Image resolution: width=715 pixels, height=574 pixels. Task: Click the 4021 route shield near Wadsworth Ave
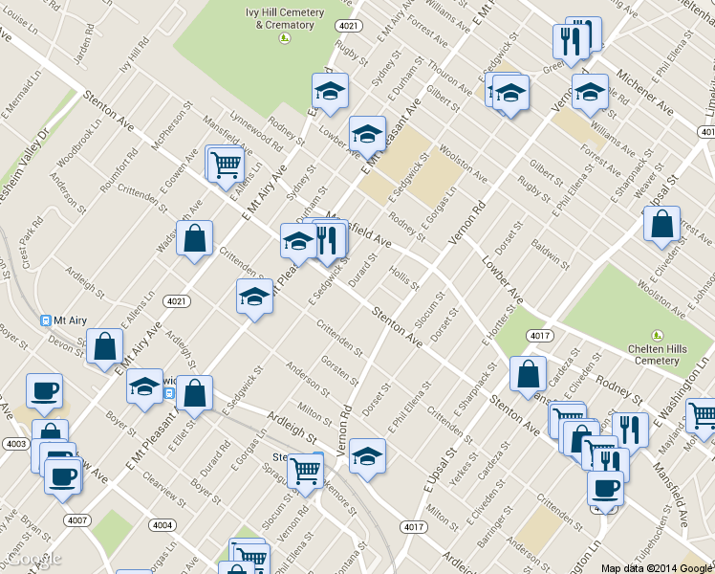(175, 300)
